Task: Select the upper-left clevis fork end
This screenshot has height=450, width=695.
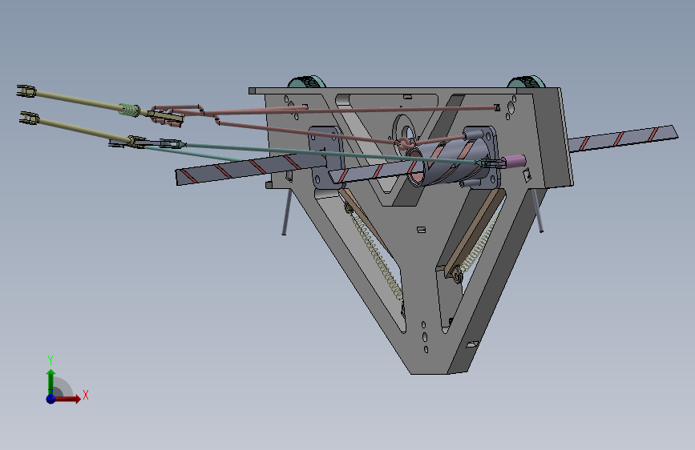Action: click(26, 90)
